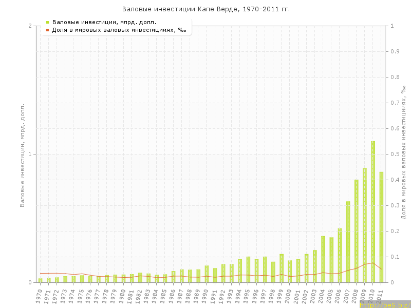This screenshot has width=411, height=308.
Task: Select the 1999 investment bar
Action: (282, 268)
